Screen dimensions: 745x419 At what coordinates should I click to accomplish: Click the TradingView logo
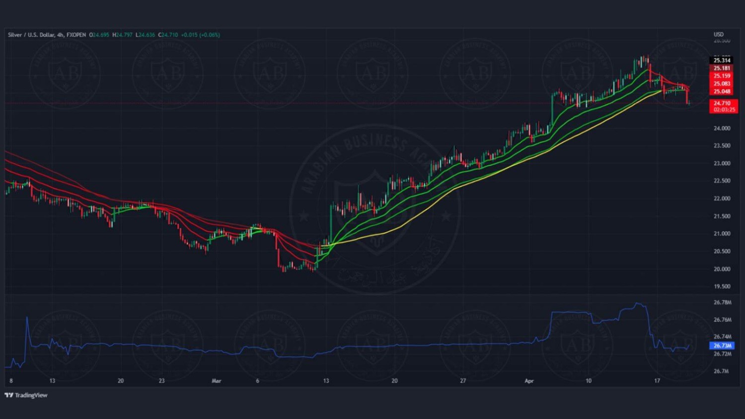tap(26, 395)
